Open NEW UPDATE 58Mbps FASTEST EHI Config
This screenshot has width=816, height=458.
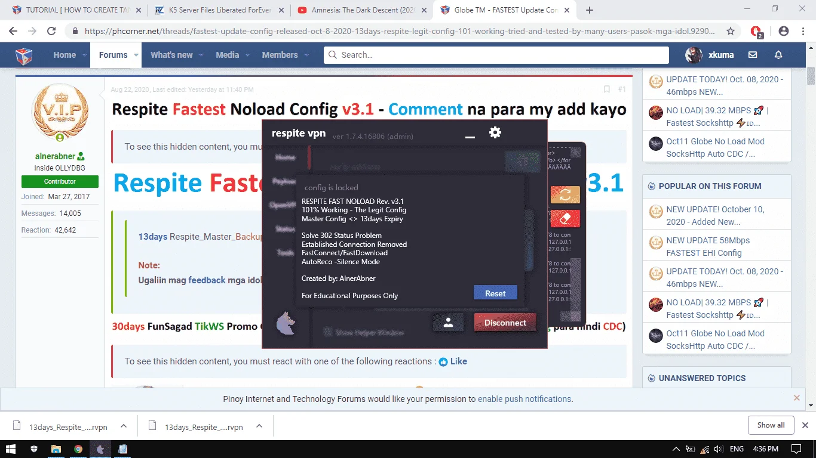point(708,246)
